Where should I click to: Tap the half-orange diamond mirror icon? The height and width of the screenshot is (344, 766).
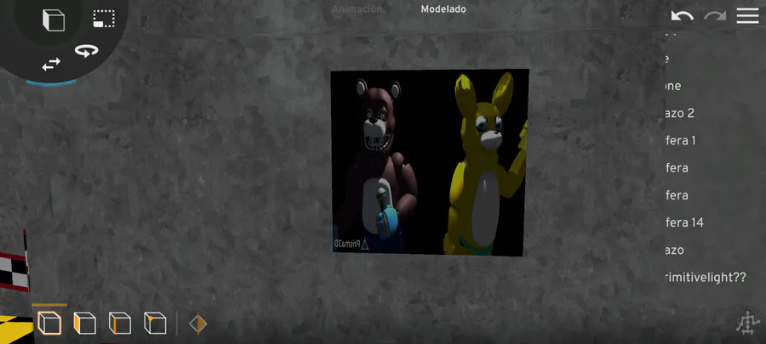coord(197,324)
